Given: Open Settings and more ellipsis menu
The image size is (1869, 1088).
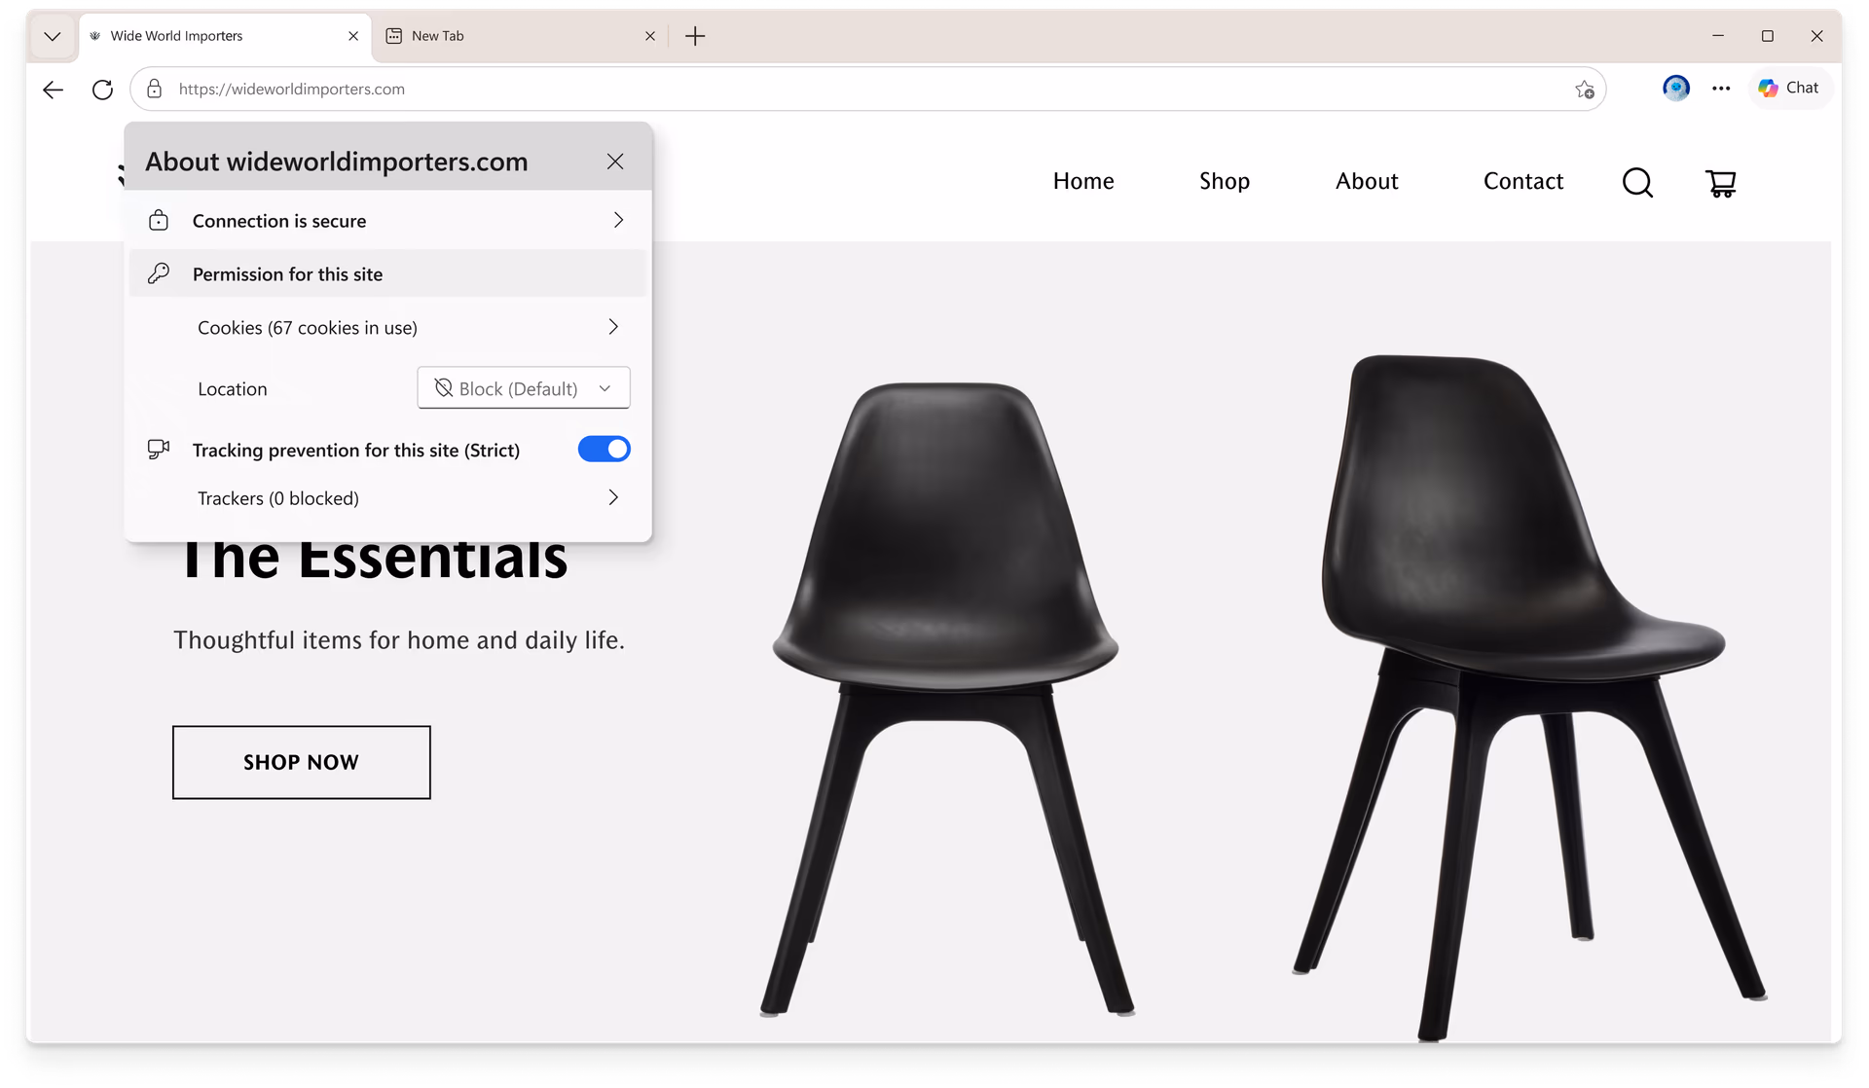Looking at the screenshot, I should click(1721, 89).
